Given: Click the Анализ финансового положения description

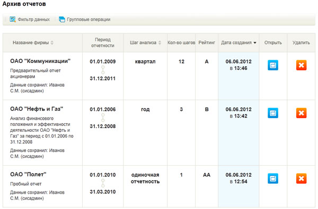Looking at the screenshot, I should [41, 130].
